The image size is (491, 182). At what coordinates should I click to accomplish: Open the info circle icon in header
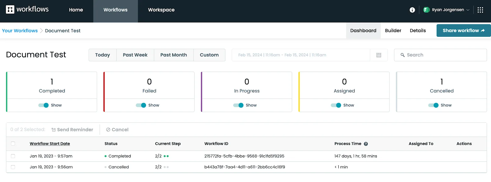(x=412, y=10)
